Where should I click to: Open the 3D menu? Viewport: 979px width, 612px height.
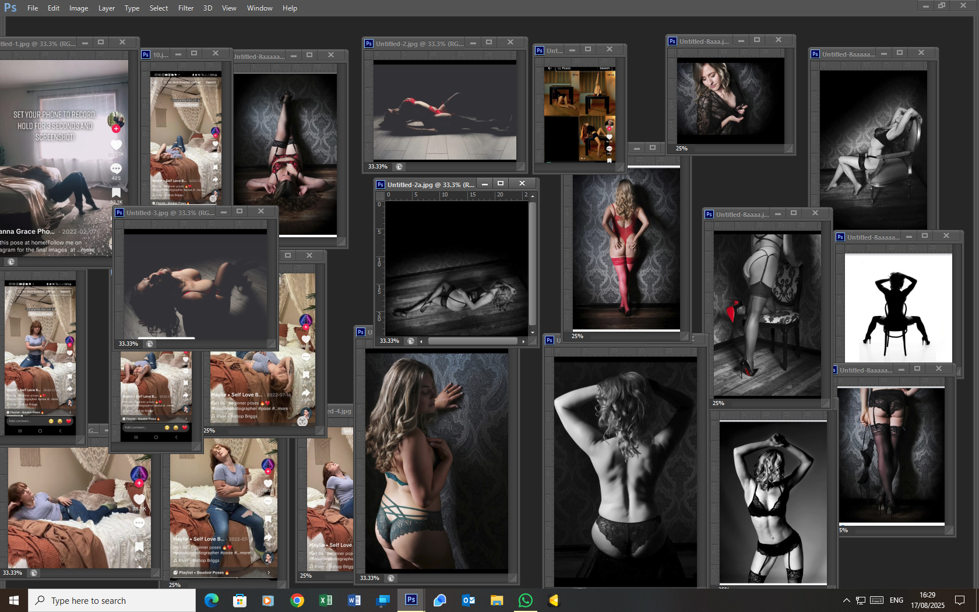pos(207,8)
